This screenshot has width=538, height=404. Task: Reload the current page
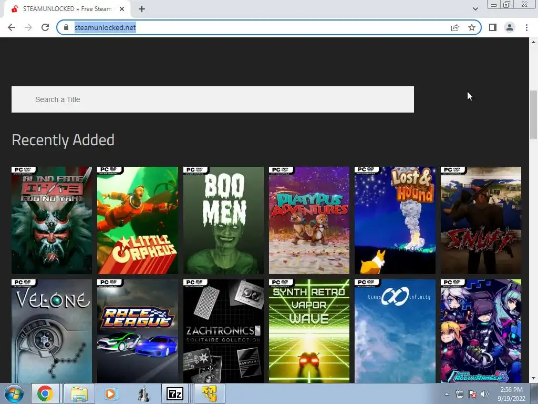point(45,27)
